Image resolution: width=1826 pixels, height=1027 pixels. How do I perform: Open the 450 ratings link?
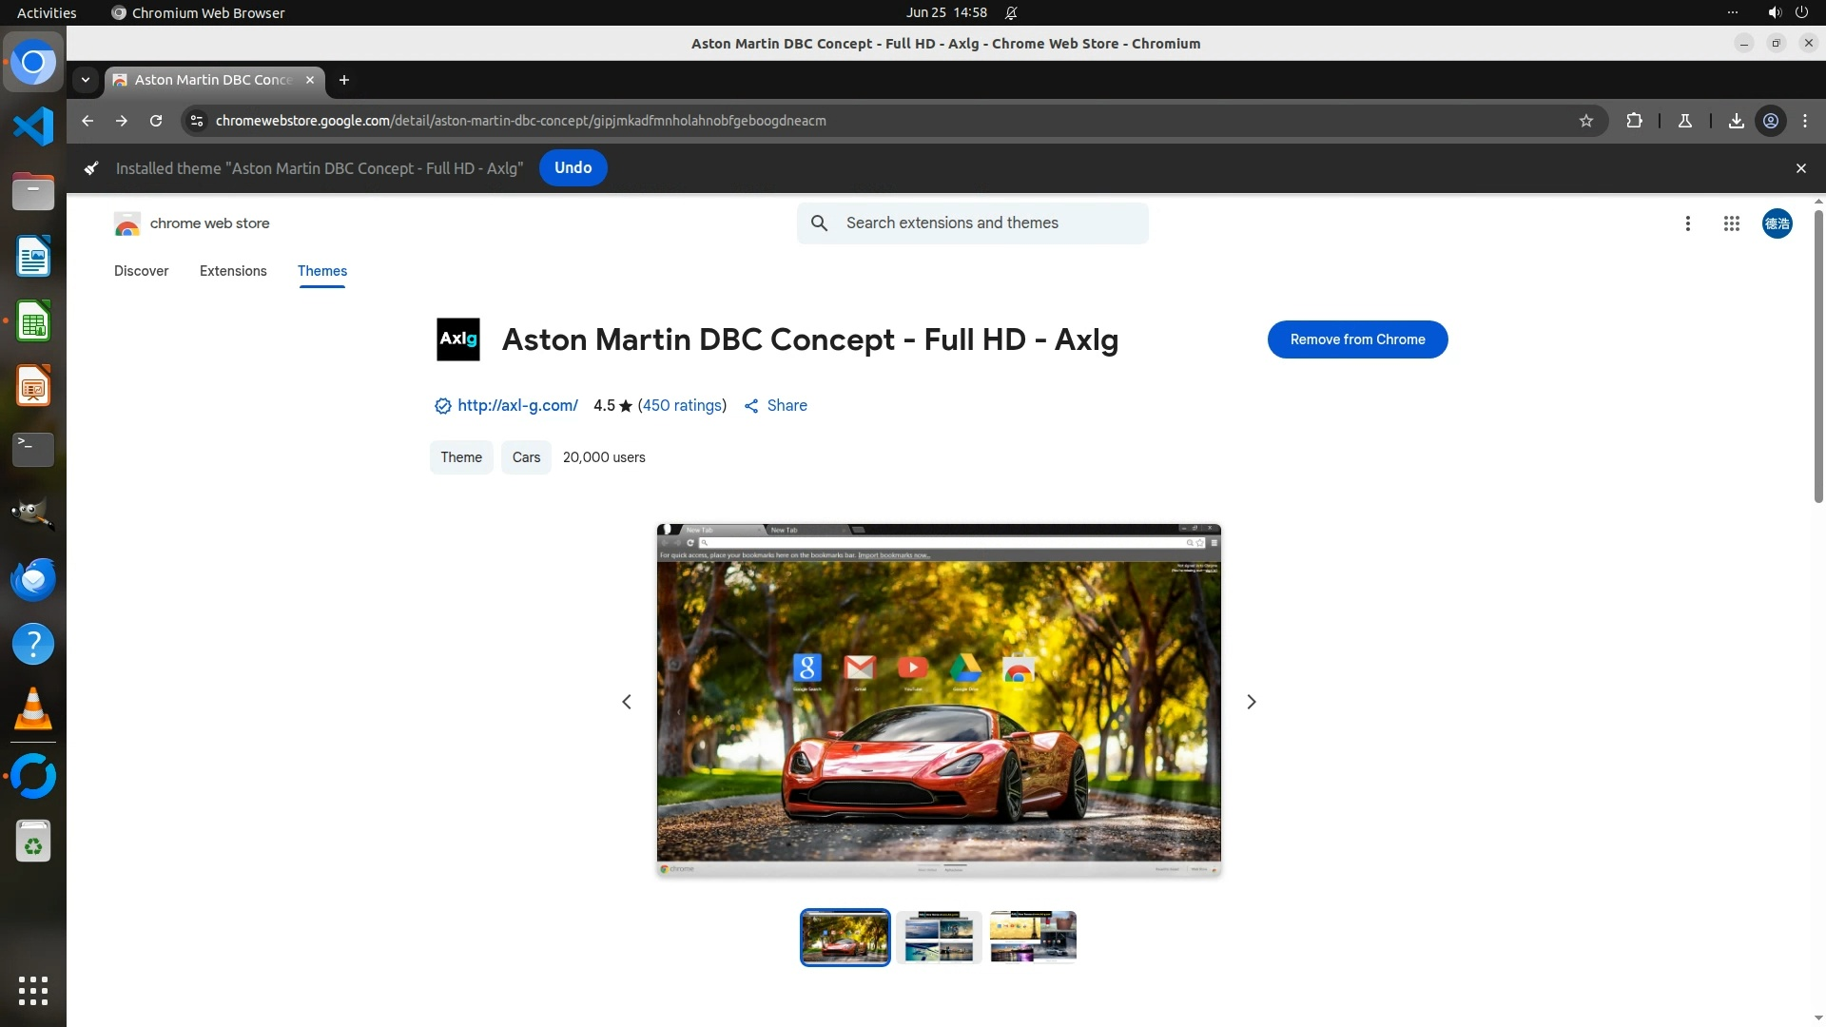click(682, 406)
